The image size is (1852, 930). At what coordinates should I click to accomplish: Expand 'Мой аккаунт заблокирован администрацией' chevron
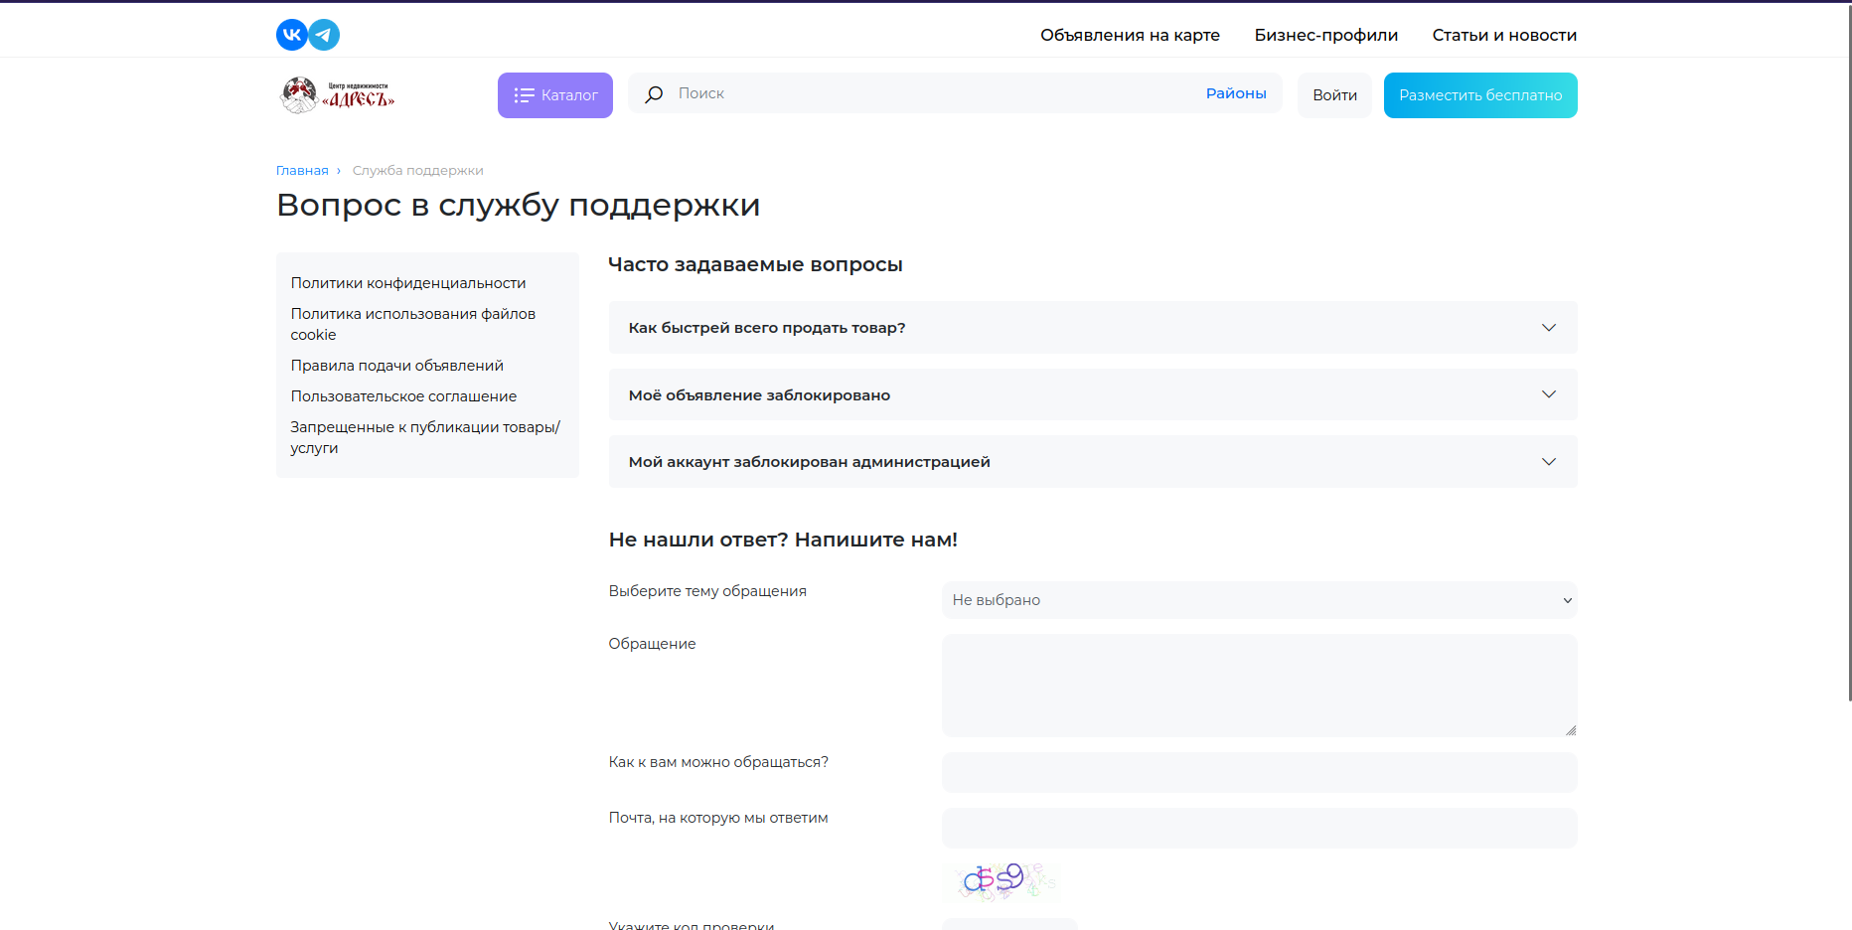[x=1548, y=462]
